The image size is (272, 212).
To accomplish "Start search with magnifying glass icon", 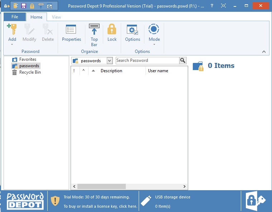I will coord(183,60).
